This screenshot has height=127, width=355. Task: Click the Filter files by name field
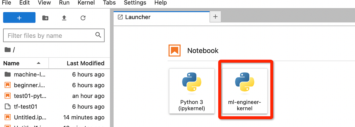click(54, 35)
